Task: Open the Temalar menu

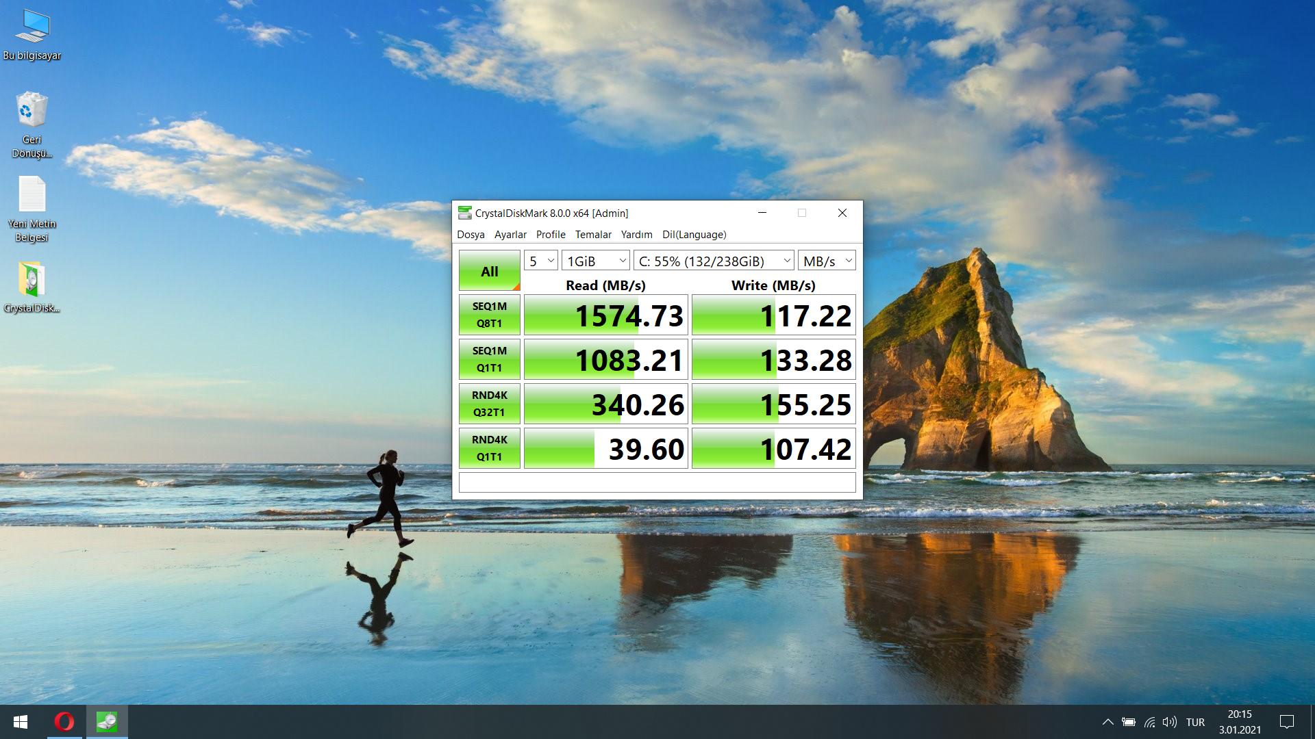Action: click(593, 234)
